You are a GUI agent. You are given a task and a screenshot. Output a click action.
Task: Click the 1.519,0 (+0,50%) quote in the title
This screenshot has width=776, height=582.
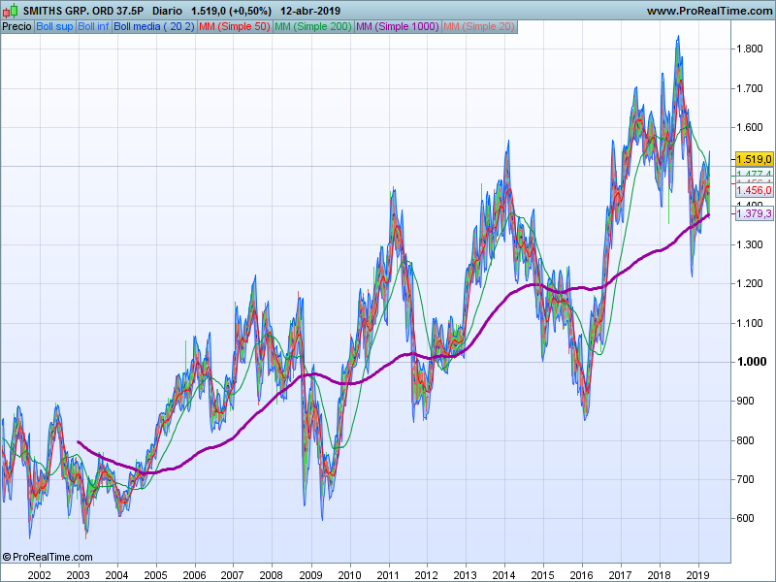(231, 11)
